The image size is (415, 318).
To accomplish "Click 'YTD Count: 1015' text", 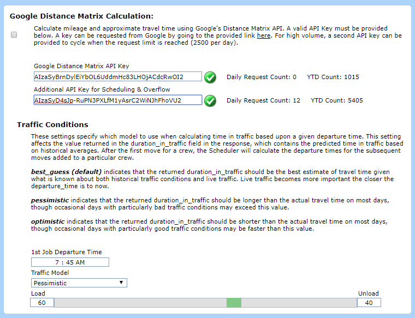I will pos(333,77).
